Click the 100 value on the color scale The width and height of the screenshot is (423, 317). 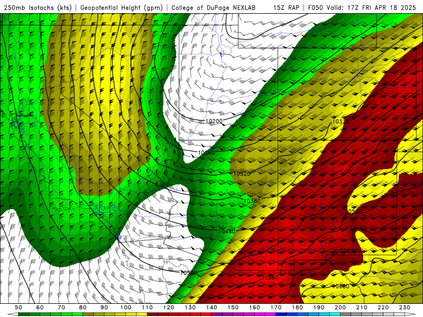126,307
